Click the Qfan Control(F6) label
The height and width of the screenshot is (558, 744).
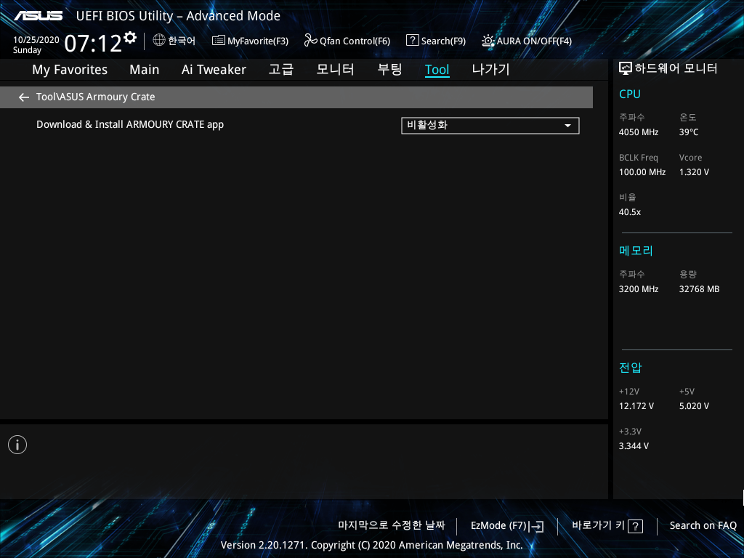(x=355, y=41)
